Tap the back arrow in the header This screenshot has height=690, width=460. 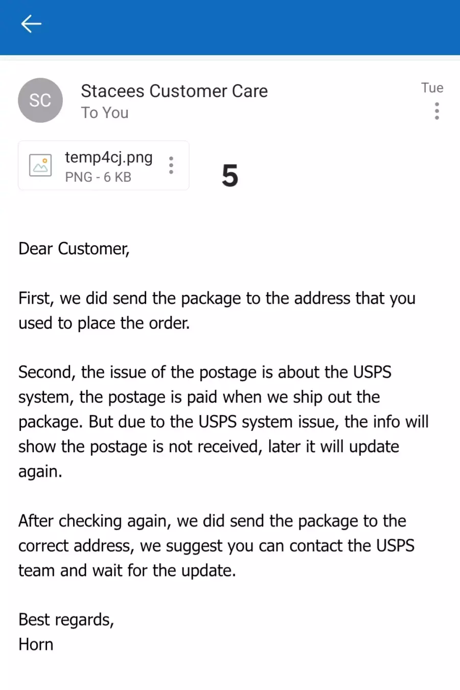point(31,24)
